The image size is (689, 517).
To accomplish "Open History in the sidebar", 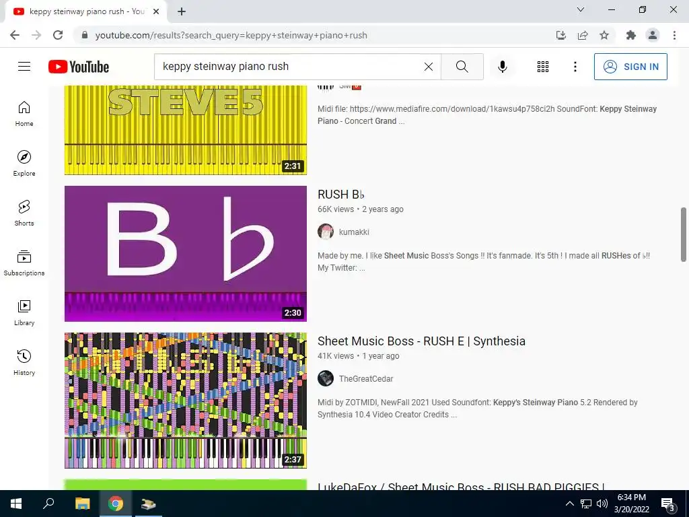I will coord(24,362).
